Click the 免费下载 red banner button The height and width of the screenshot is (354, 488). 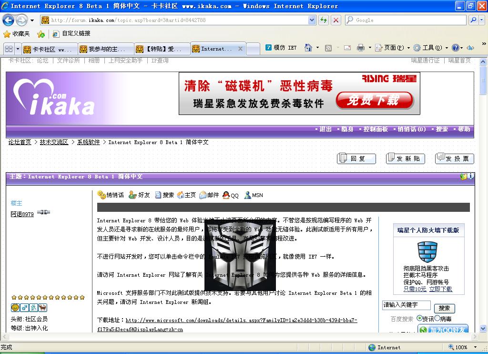click(375, 100)
